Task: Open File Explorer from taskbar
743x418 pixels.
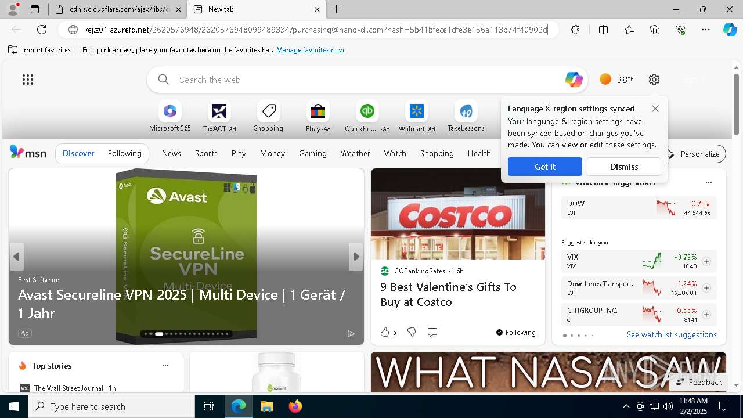Action: 266,406
